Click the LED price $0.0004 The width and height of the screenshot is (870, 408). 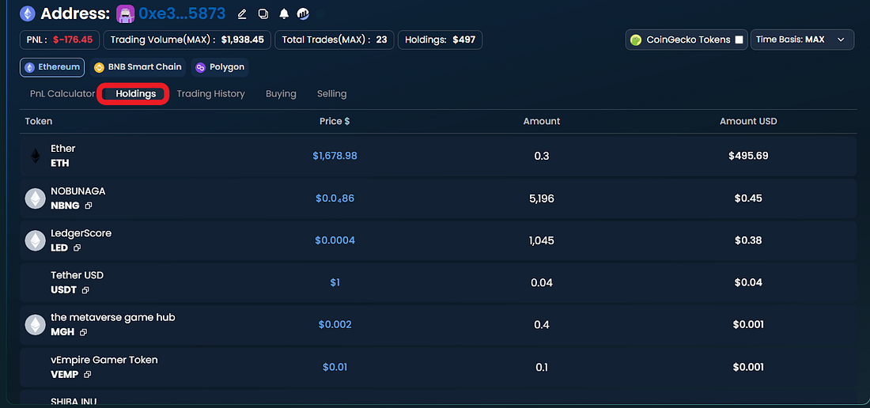[335, 240]
